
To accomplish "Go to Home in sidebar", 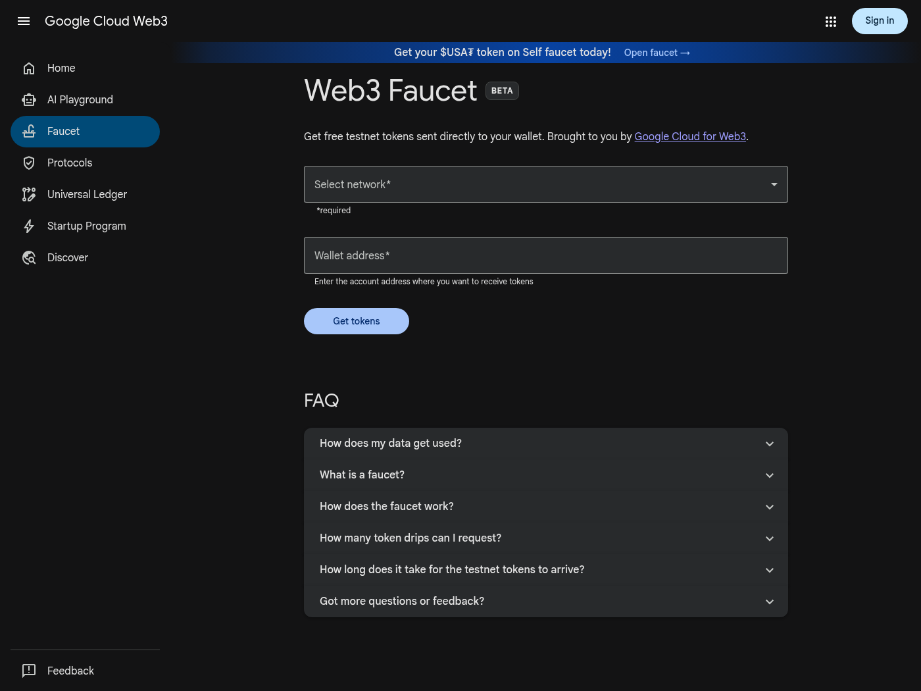I will tap(85, 68).
